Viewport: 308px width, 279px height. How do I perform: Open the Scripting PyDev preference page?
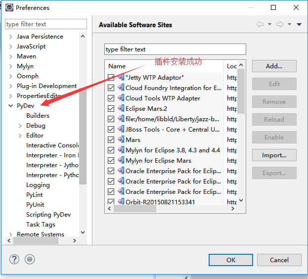coord(48,215)
